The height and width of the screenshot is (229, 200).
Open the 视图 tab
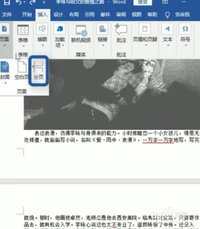(x=137, y=15)
